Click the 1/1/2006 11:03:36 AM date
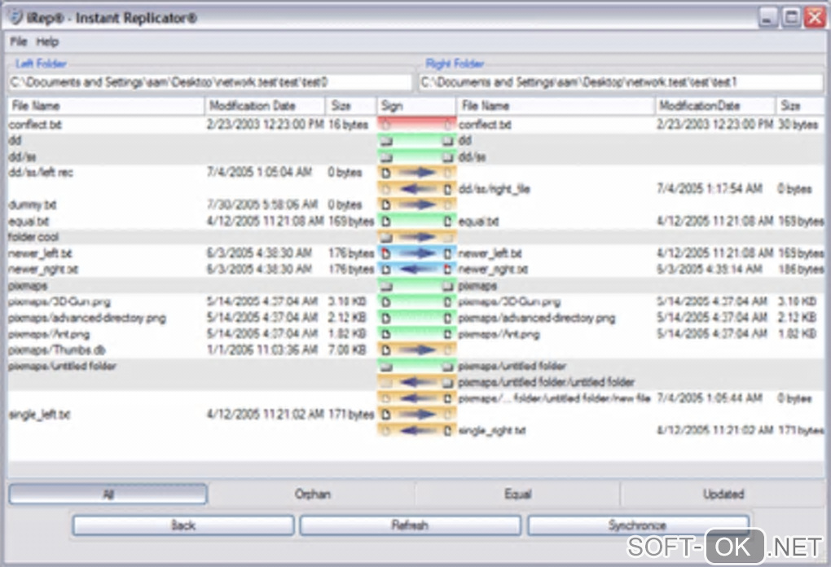Image resolution: width=831 pixels, height=567 pixels. (x=262, y=350)
